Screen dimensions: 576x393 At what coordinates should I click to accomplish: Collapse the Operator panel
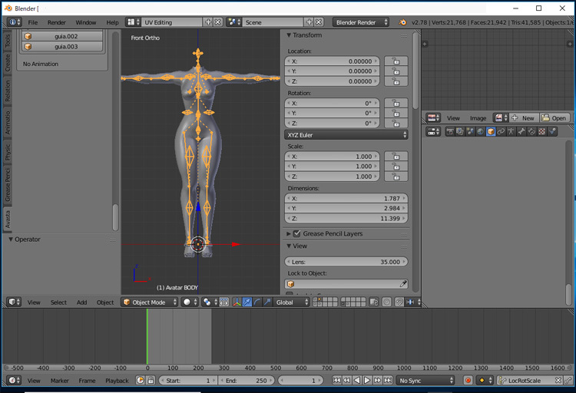coord(11,239)
